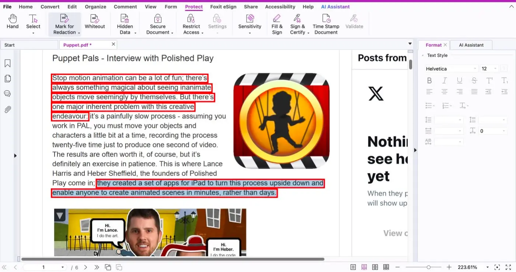Screen dimensions: 516x272
Task: Go to the next page arrow
Action: pos(86,267)
